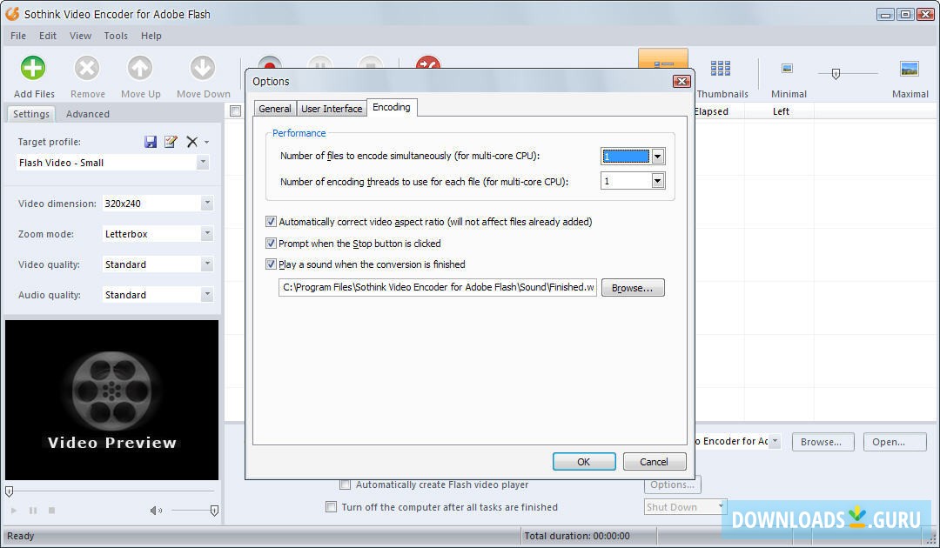Click the volume speaker icon under preview
This screenshot has width=940, height=548.
tap(156, 511)
